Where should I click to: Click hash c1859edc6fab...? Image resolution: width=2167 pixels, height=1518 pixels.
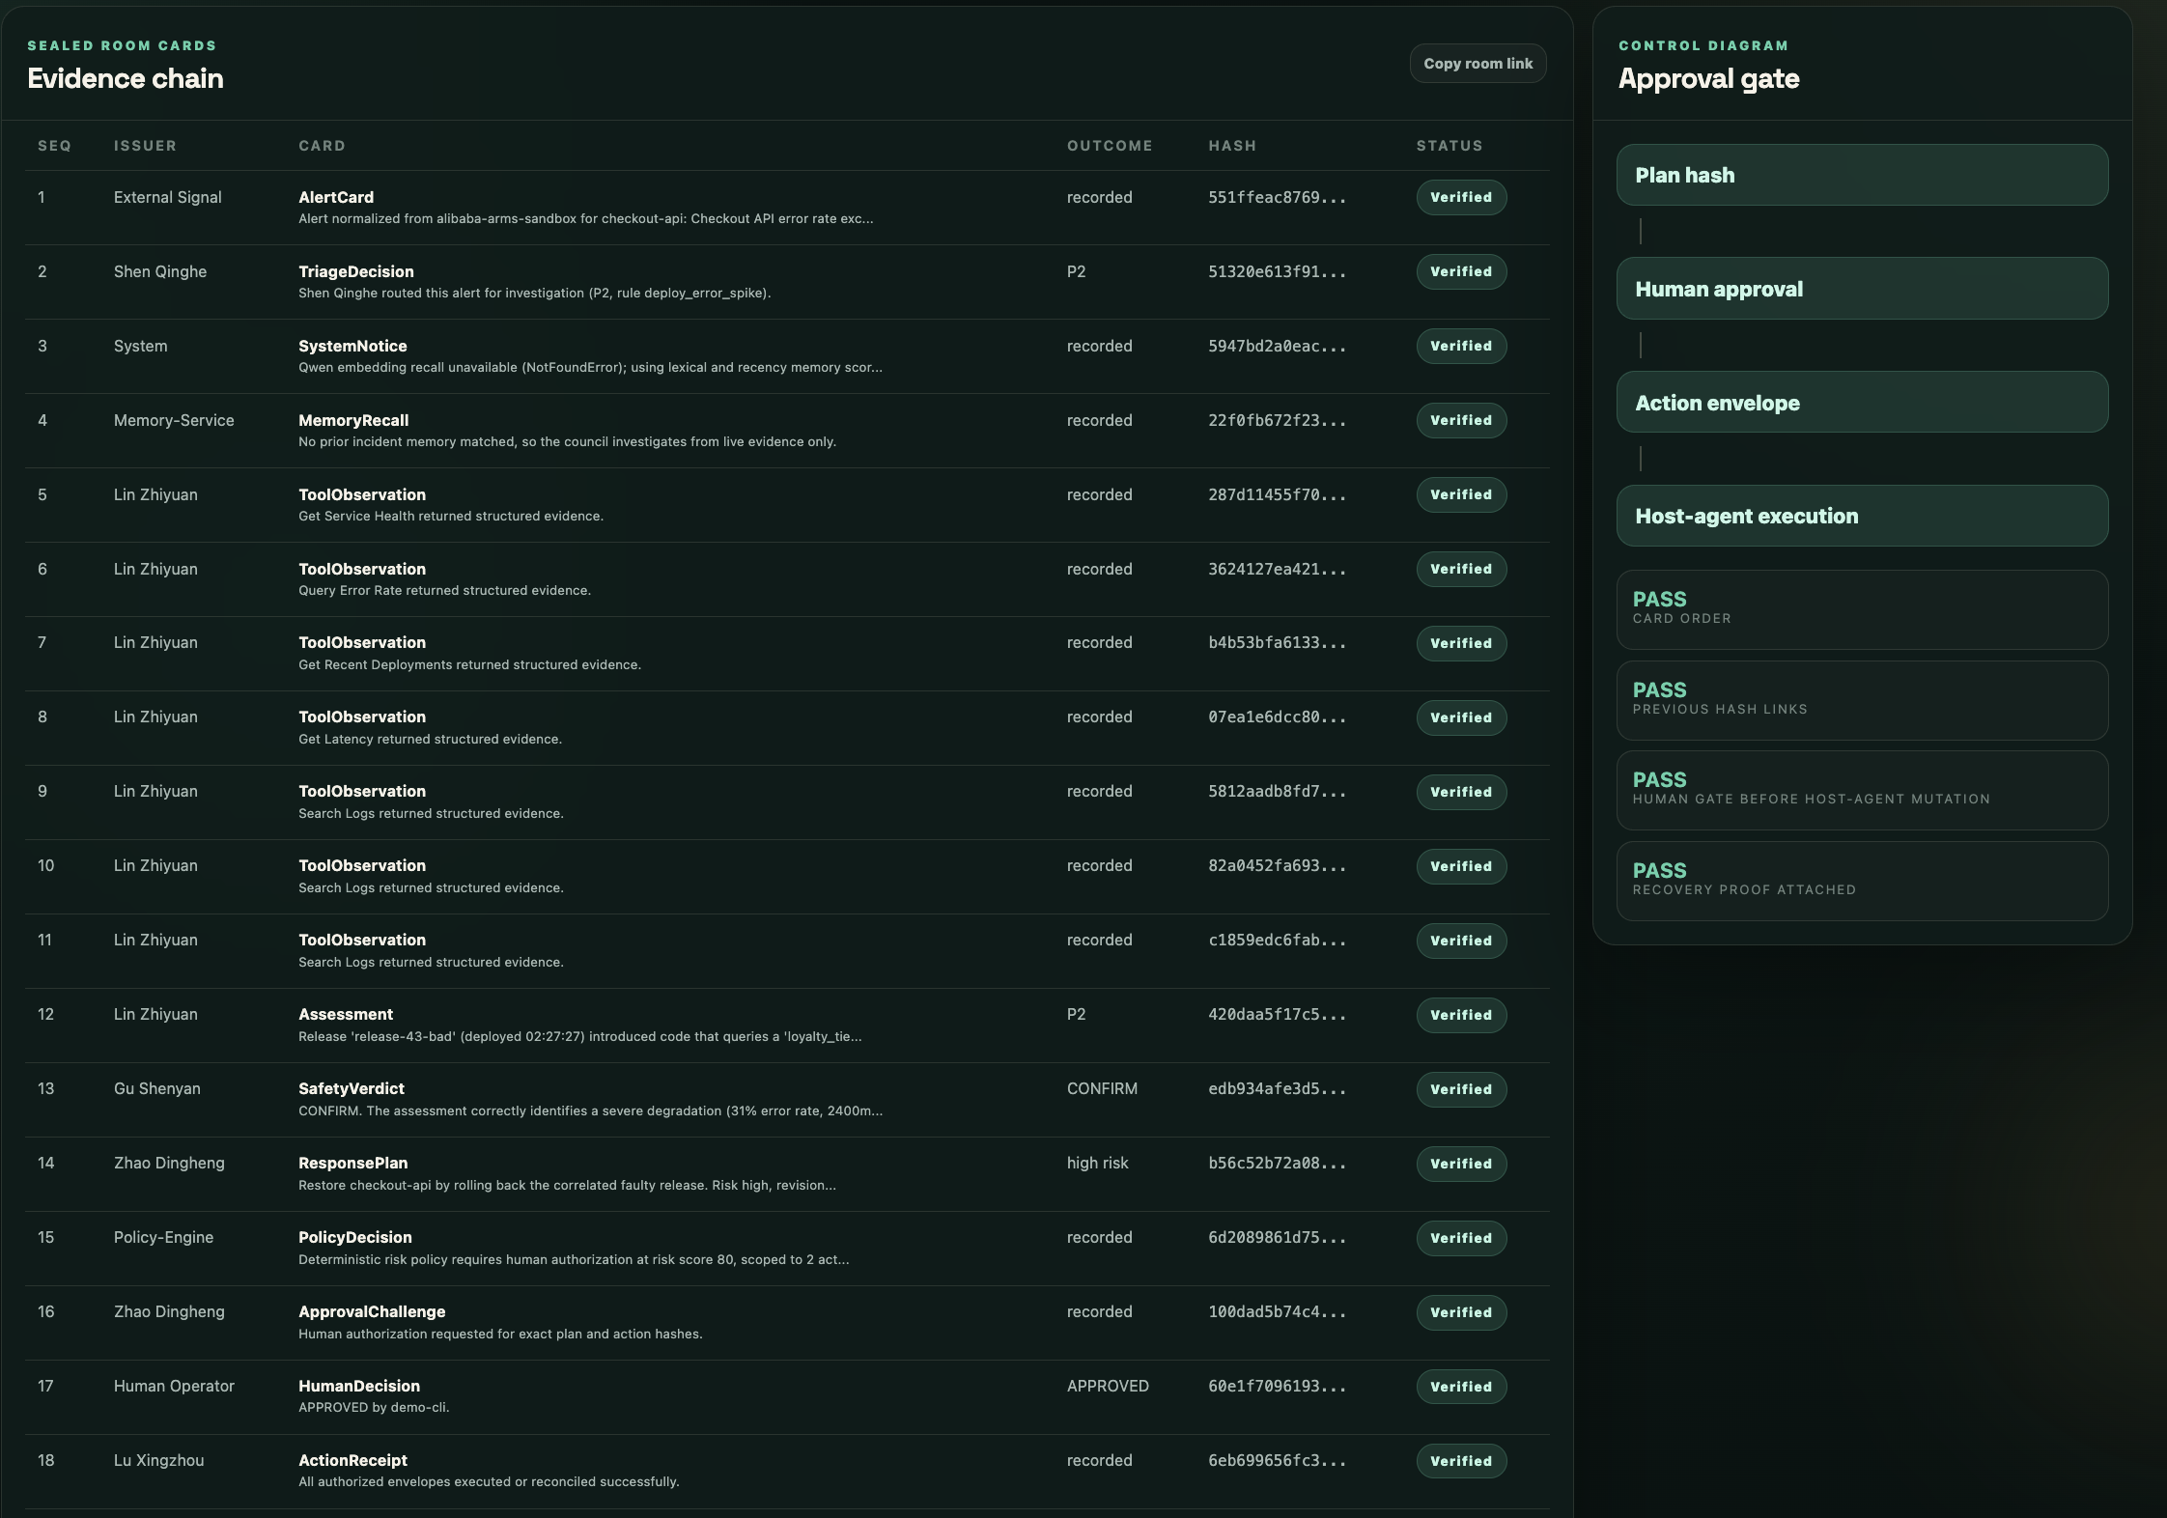tap(1277, 940)
